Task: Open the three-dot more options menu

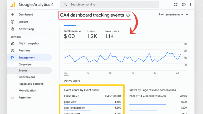Action: pyautogui.click(x=190, y=5)
